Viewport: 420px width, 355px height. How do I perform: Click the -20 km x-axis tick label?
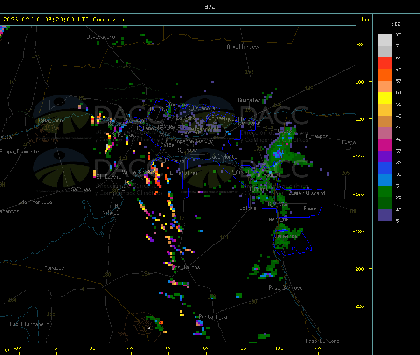[17, 348]
